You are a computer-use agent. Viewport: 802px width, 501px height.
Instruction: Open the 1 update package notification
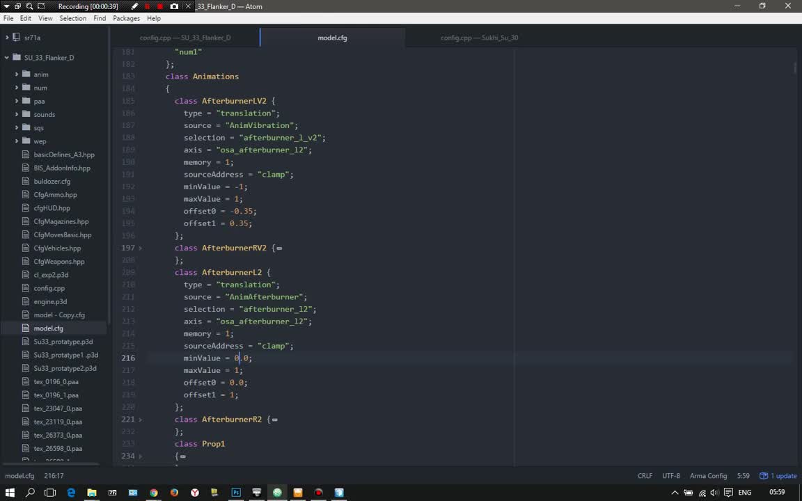pos(778,476)
